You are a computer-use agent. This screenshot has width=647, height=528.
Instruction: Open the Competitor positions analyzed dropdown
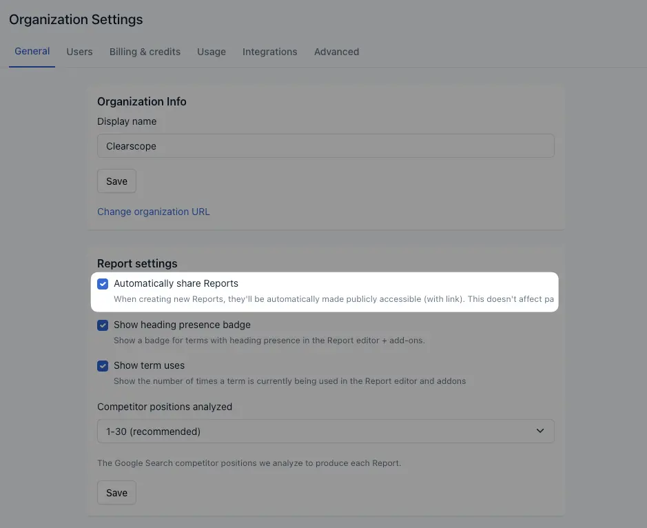325,431
